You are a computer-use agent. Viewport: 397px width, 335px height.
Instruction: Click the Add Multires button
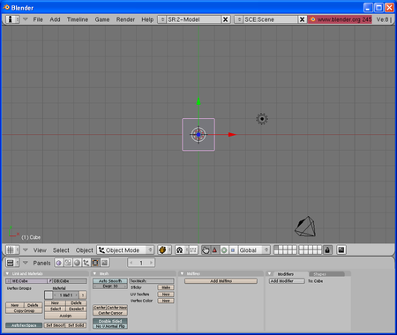coord(221,281)
